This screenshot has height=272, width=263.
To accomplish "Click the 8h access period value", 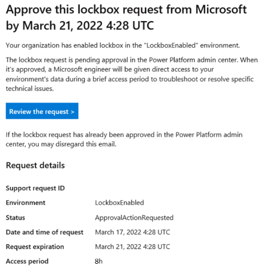I will coord(98,261).
